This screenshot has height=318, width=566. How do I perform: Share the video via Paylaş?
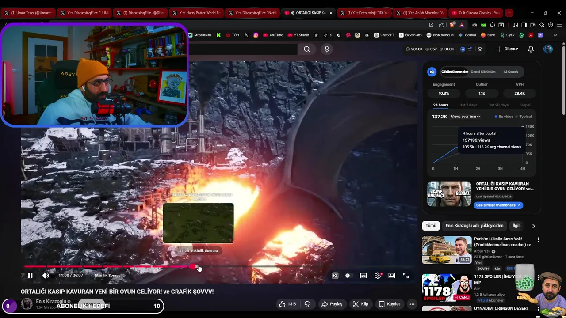[x=332, y=304]
